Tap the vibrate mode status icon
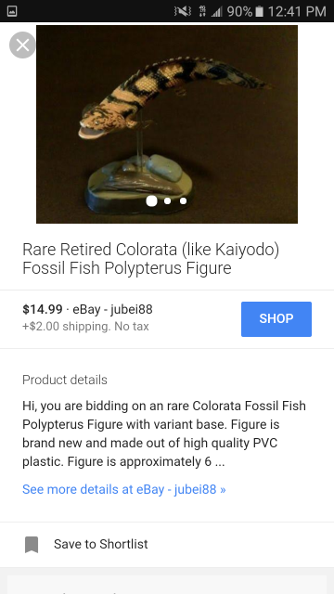The height and width of the screenshot is (594, 334). [183, 11]
